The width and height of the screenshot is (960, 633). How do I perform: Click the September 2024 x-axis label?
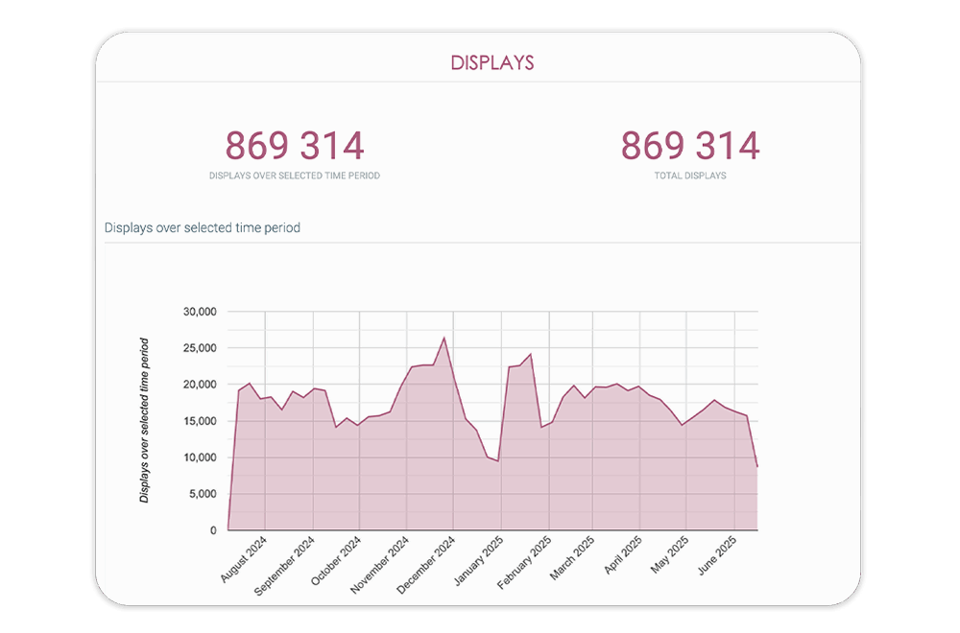point(286,565)
